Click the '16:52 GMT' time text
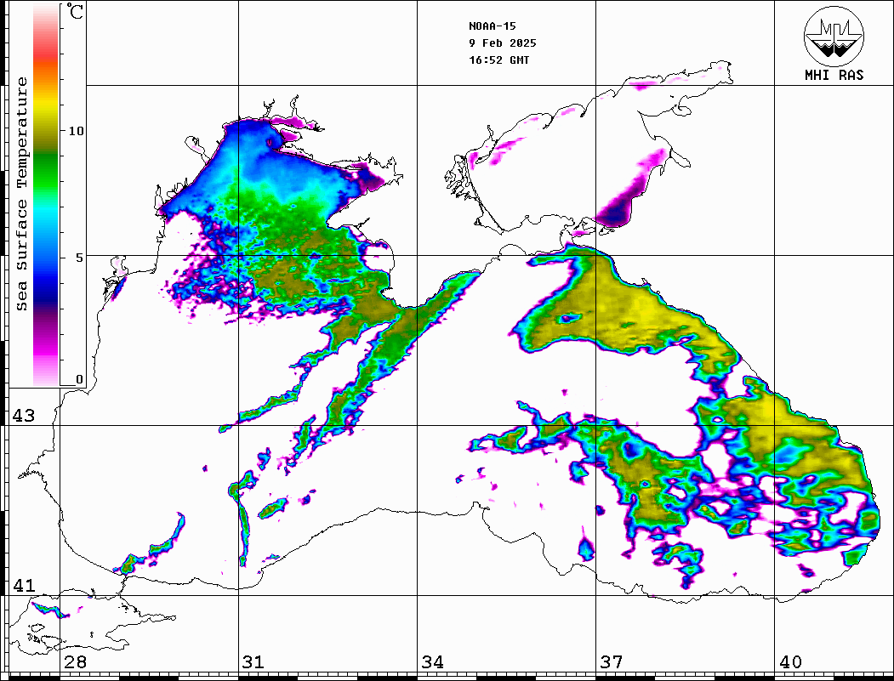 (x=498, y=60)
